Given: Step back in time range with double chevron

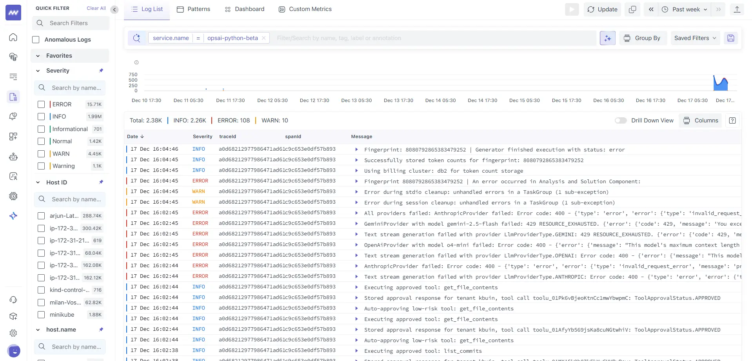Looking at the screenshot, I should tap(651, 9).
